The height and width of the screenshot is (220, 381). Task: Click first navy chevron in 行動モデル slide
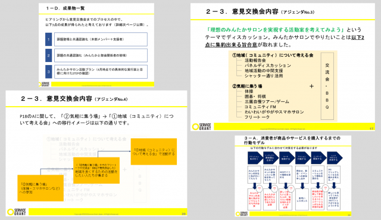[x=255, y=158]
